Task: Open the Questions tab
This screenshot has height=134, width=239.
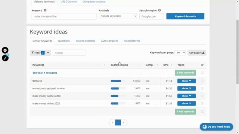Action: click(64, 41)
